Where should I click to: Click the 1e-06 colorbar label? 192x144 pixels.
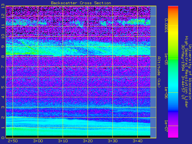166,93
